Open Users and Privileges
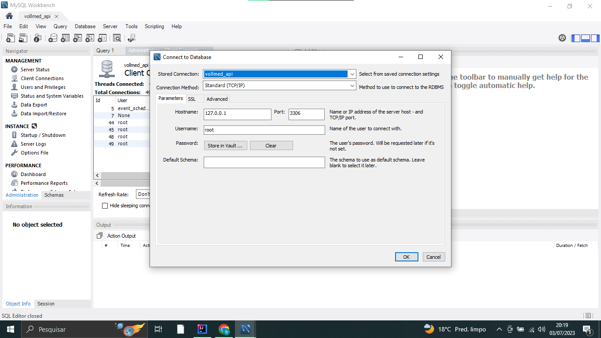Screen dimensions: 601x338 43,87
